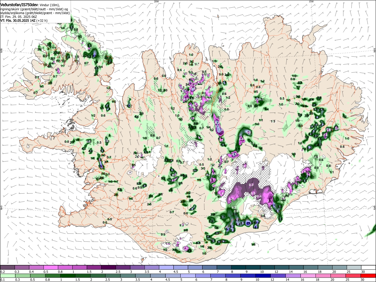Click the 'VT: Fös. 30.05.2025 14Z' valid time
Screen dimensions: 376x282
point(18,21)
